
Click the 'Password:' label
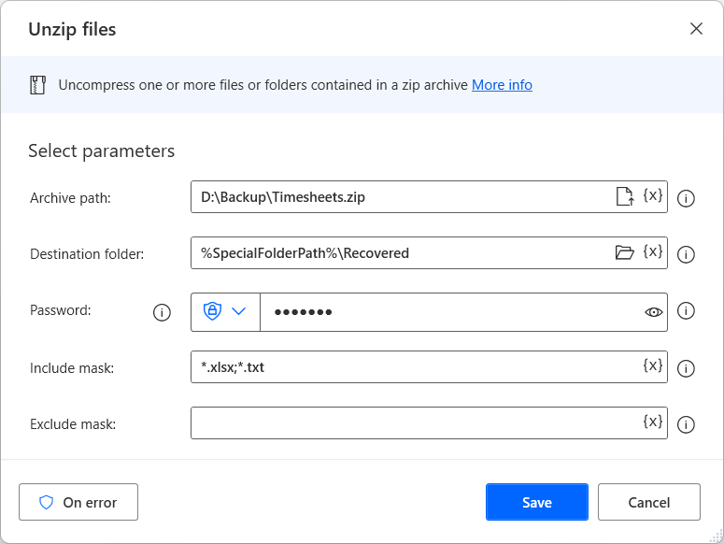click(61, 310)
